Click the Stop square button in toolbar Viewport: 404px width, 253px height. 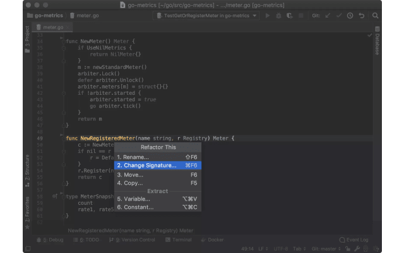point(300,16)
